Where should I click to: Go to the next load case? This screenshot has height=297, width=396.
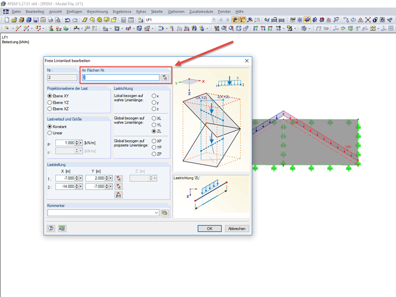[228, 20]
